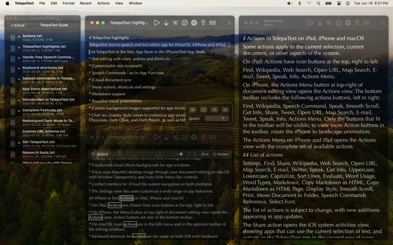Click Map Search pin in Introduction window toolbar
The image size is (393, 245).
203,137
